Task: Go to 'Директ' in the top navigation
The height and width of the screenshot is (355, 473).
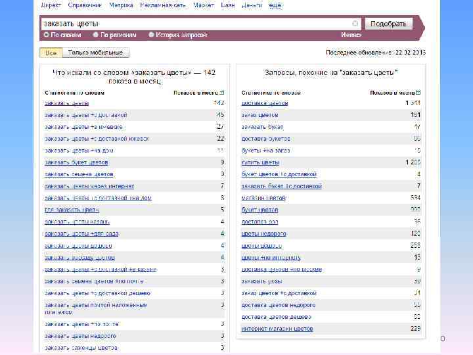Action: [x=51, y=5]
